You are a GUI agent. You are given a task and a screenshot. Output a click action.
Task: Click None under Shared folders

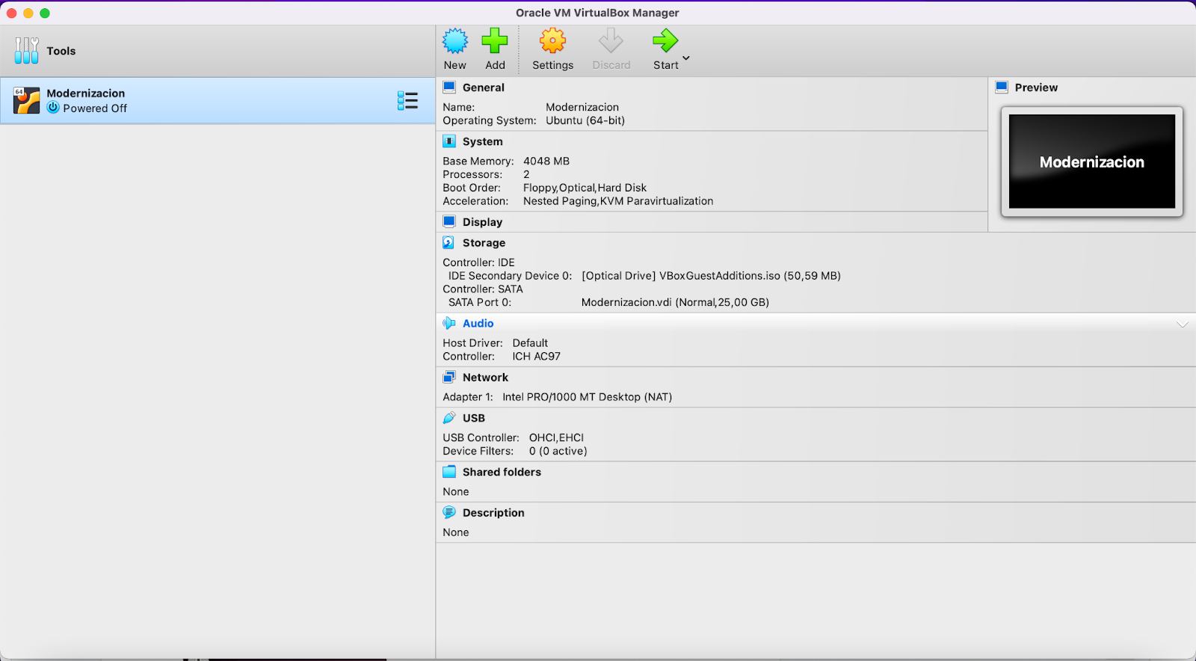pos(456,491)
